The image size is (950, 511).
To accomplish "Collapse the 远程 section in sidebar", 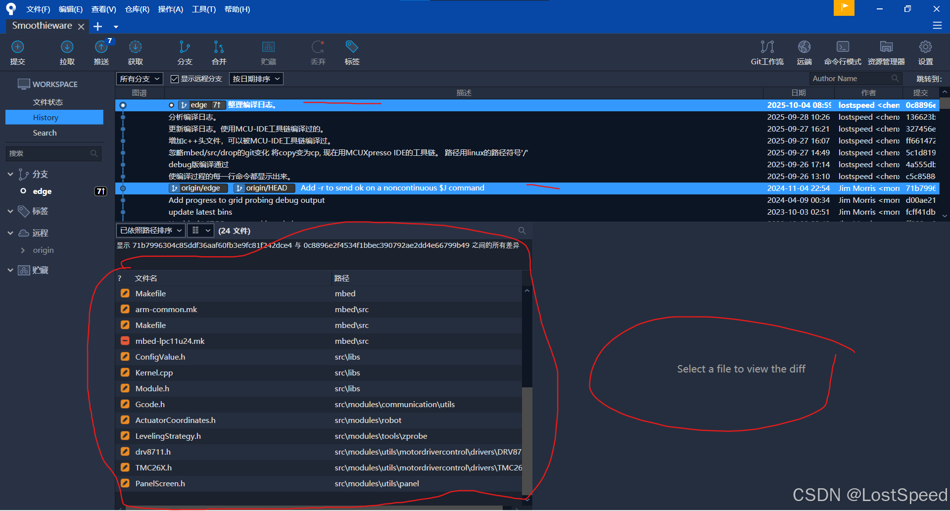I will 10,233.
